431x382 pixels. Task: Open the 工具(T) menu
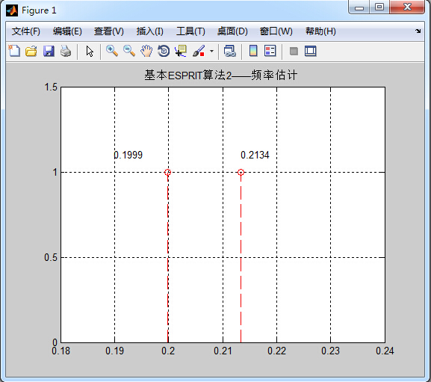click(190, 31)
